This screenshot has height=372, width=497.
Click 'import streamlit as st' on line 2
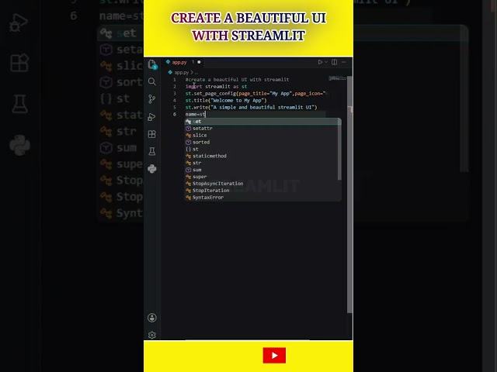(216, 86)
